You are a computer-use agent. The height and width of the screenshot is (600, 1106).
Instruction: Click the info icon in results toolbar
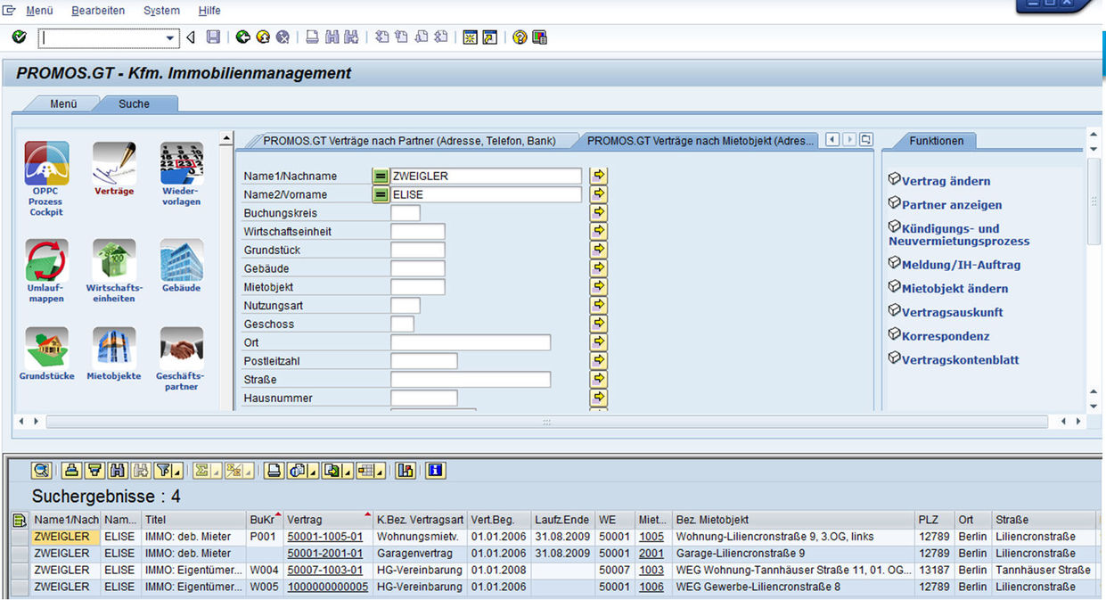(435, 470)
